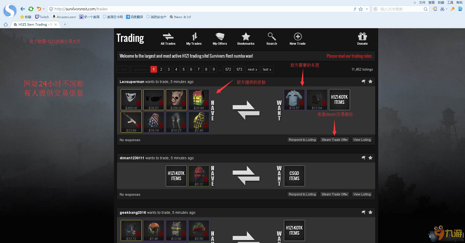The width and height of the screenshot is (465, 243).
Task: Bookmark the Lexsuperman listing with star
Action: (370, 82)
